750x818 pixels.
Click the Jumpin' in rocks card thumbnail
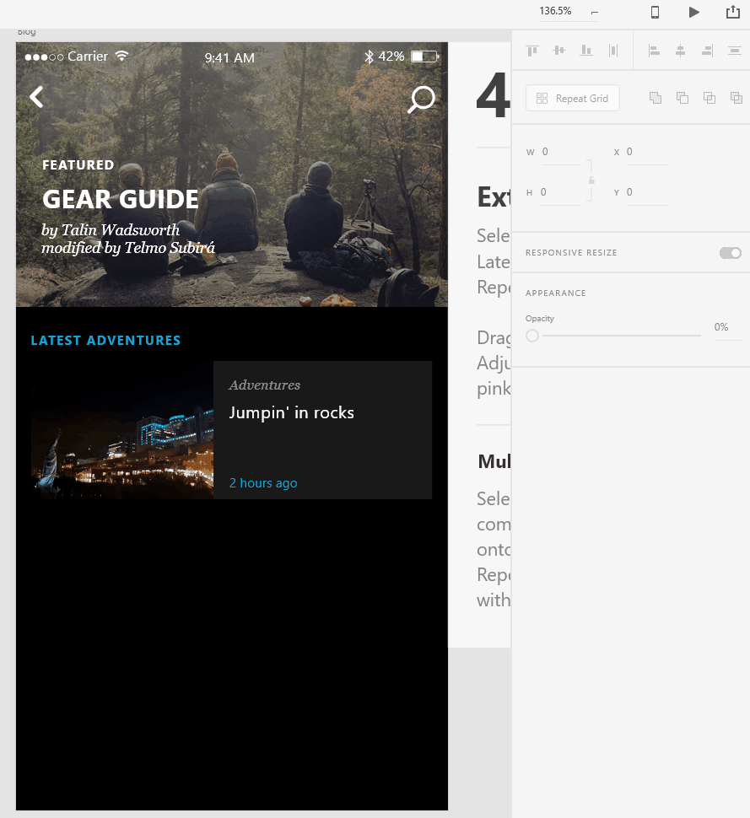pyautogui.click(x=122, y=430)
